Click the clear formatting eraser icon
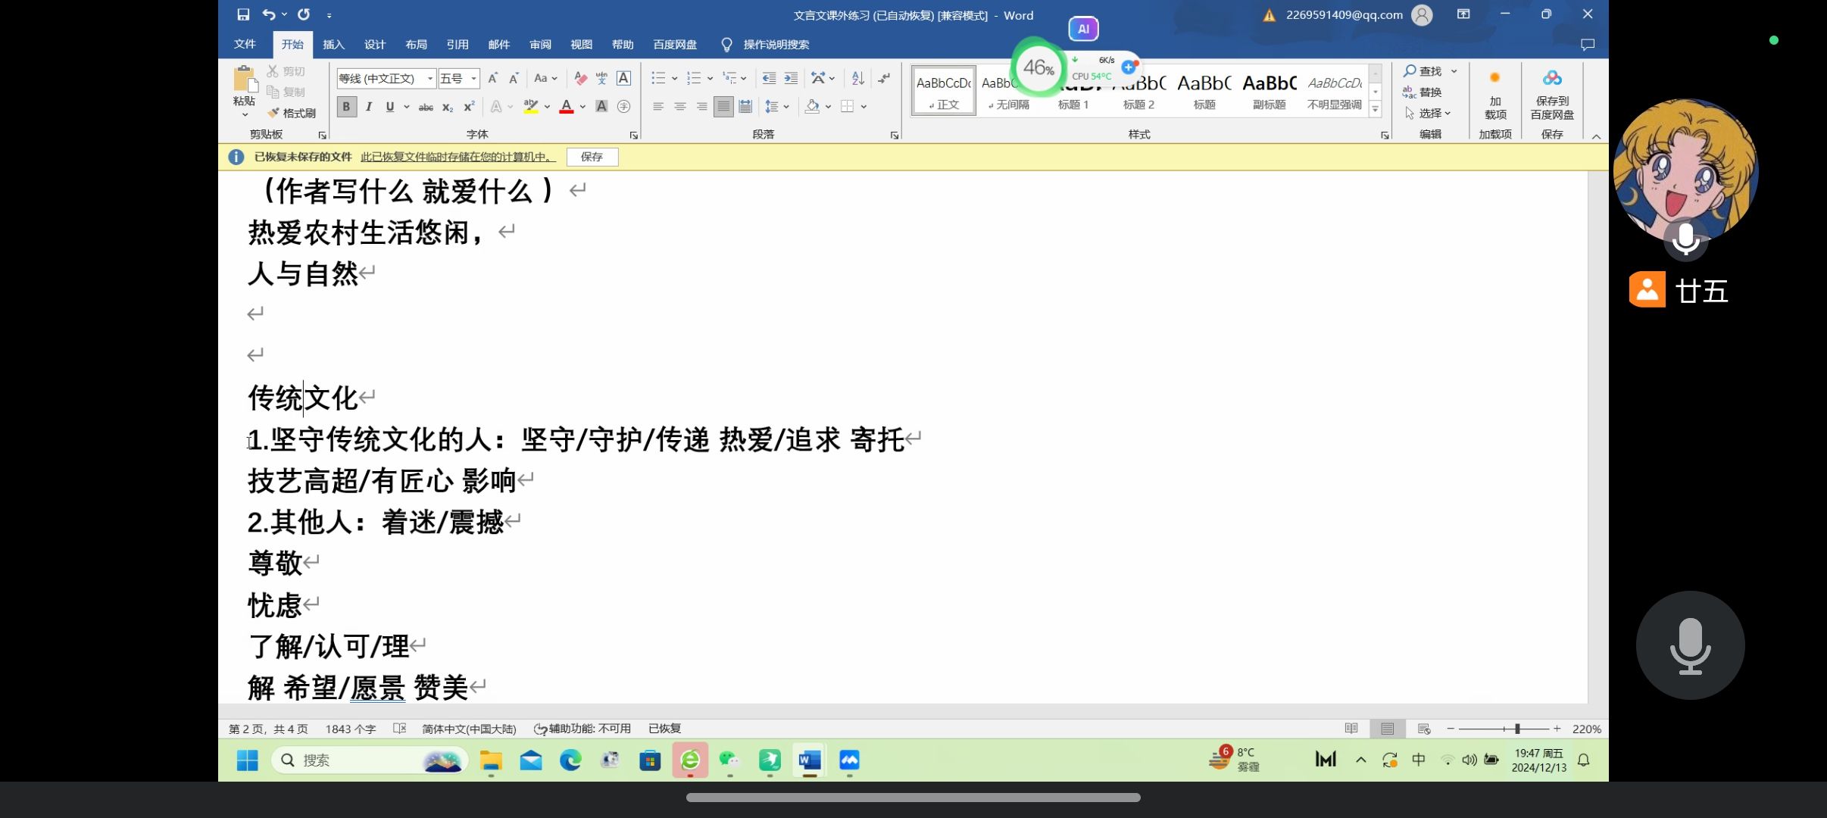 580,78
